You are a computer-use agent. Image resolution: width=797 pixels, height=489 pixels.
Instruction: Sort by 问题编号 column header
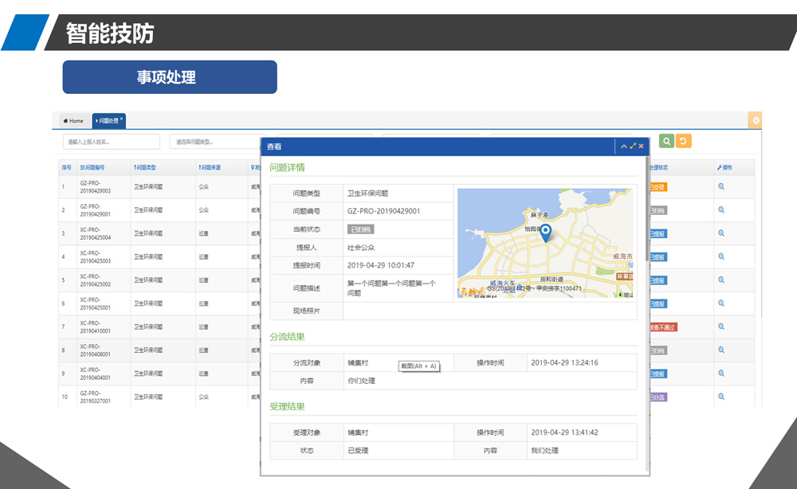pyautogui.click(x=92, y=167)
